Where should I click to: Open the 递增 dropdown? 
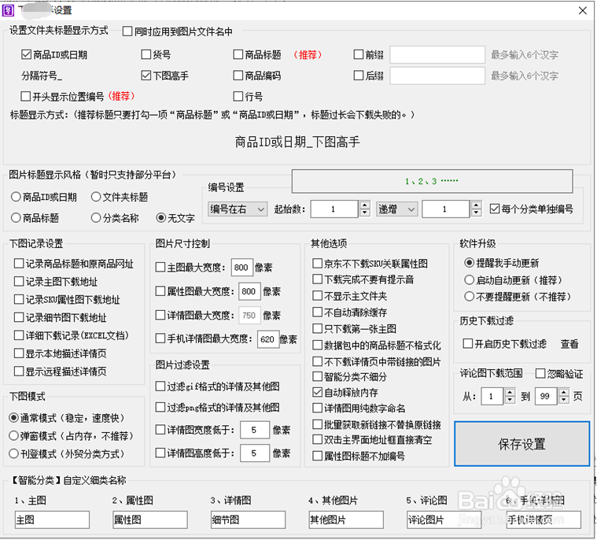(x=396, y=209)
